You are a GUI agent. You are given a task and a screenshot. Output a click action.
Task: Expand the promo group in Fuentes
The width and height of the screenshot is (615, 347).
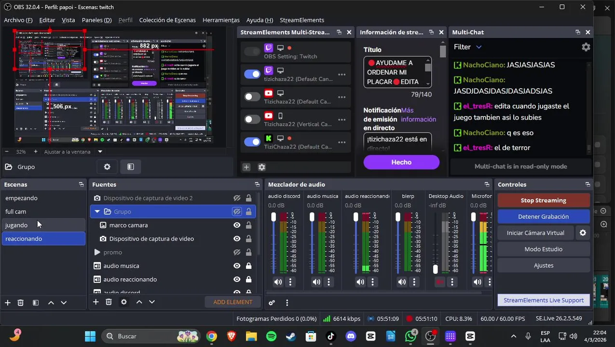(97, 252)
